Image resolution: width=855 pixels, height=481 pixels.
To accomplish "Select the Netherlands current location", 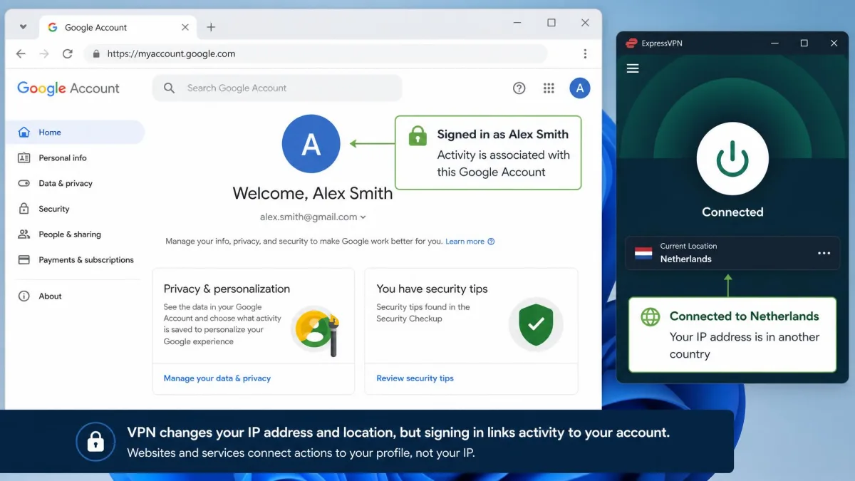I will (732, 253).
